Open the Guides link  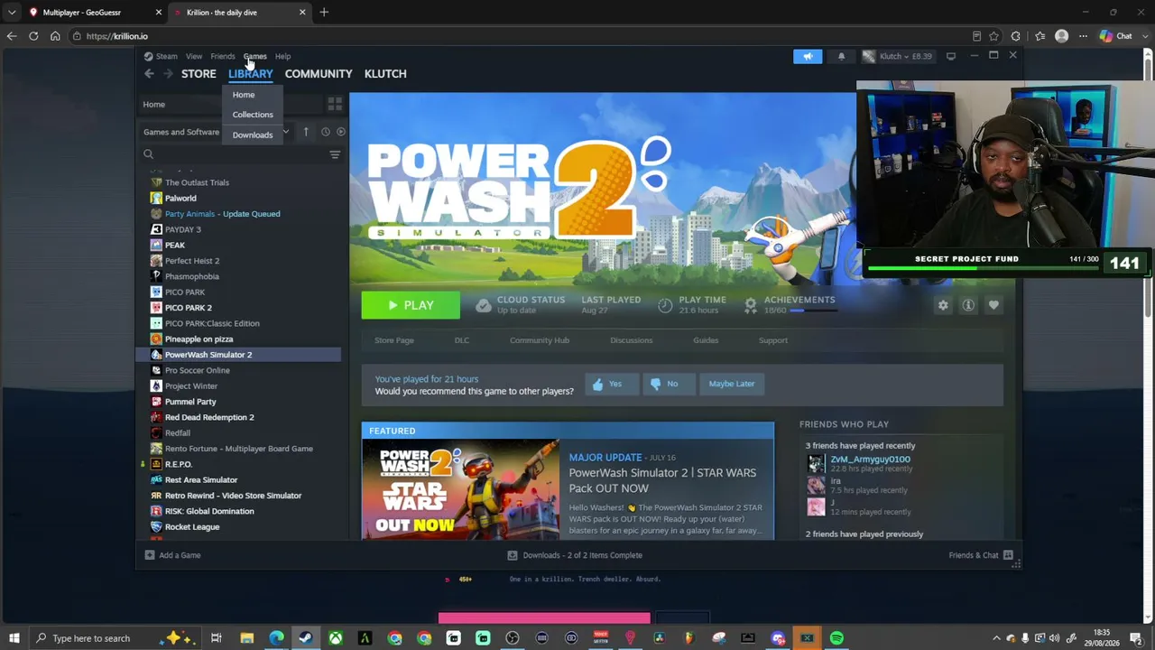[x=706, y=340]
